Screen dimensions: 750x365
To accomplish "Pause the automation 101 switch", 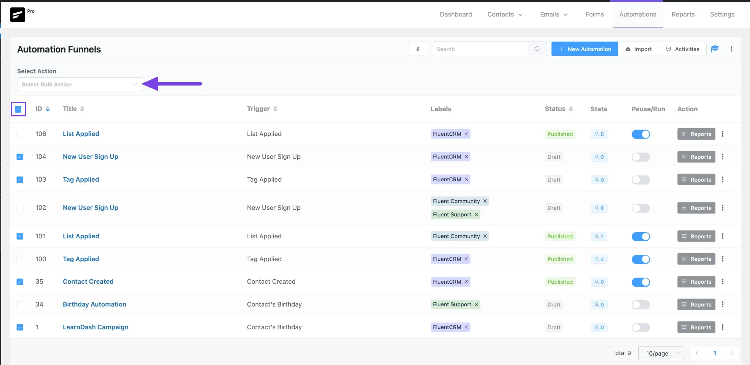I will click(640, 237).
